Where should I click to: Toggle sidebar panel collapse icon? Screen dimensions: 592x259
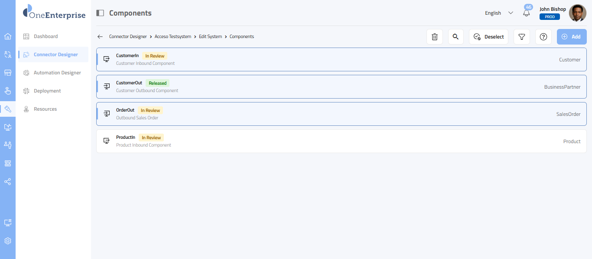100,13
